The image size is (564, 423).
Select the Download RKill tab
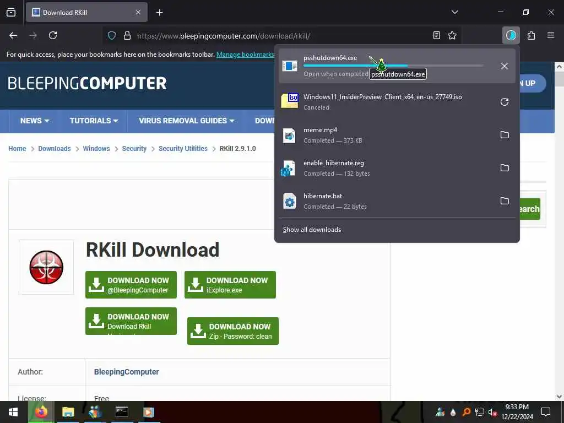click(86, 12)
